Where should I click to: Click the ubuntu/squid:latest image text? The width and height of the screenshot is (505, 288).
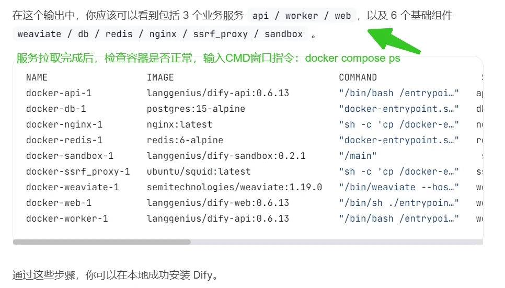pos(199,172)
